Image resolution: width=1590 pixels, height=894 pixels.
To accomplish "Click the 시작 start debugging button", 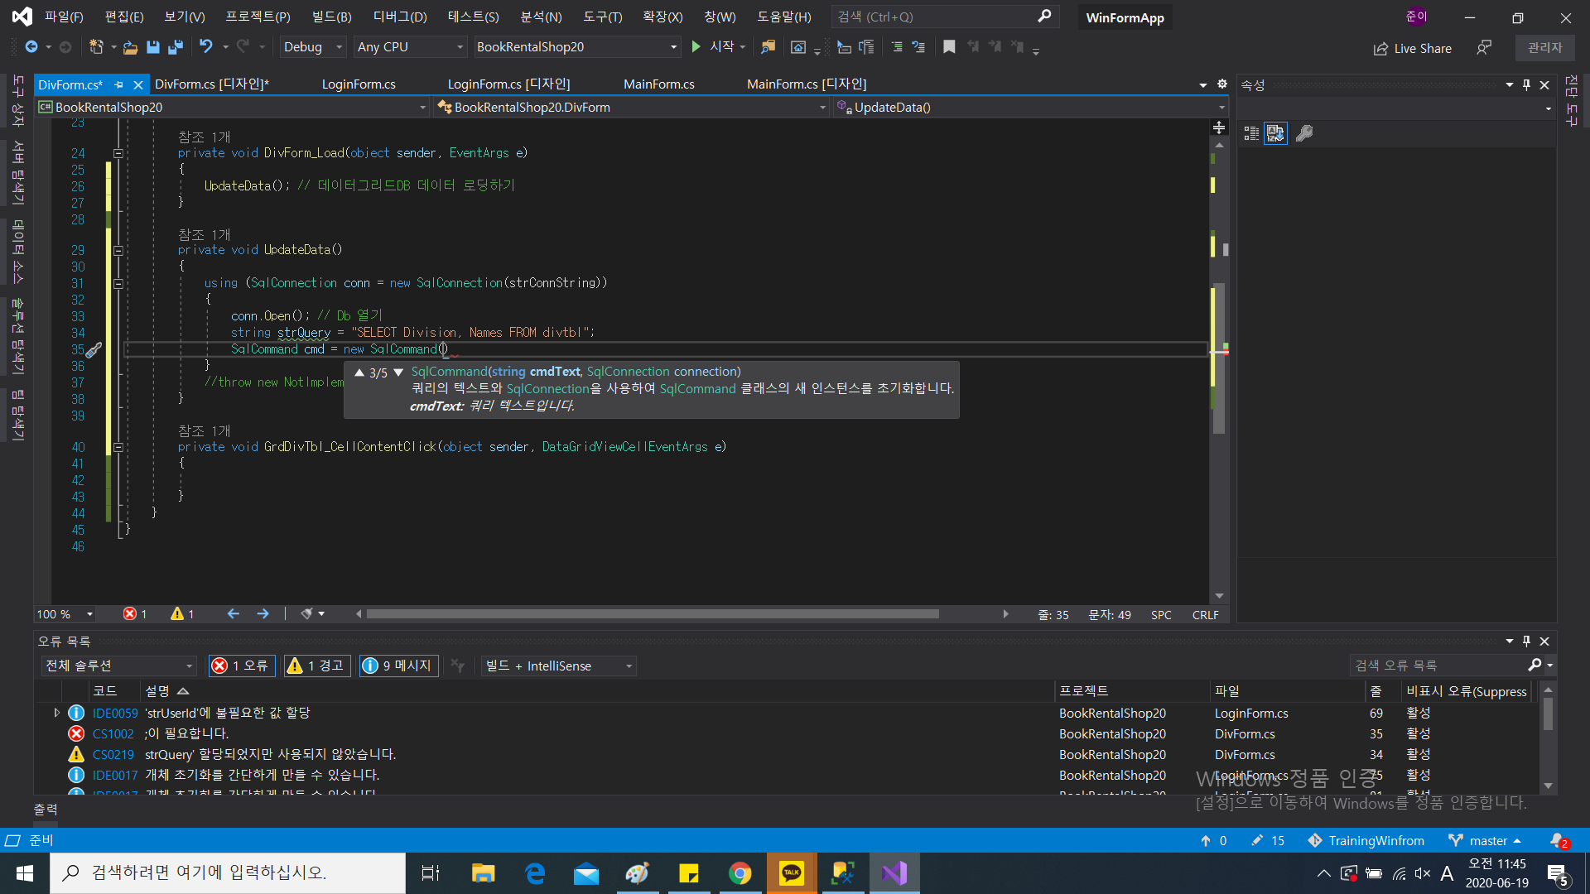I will (x=714, y=47).
